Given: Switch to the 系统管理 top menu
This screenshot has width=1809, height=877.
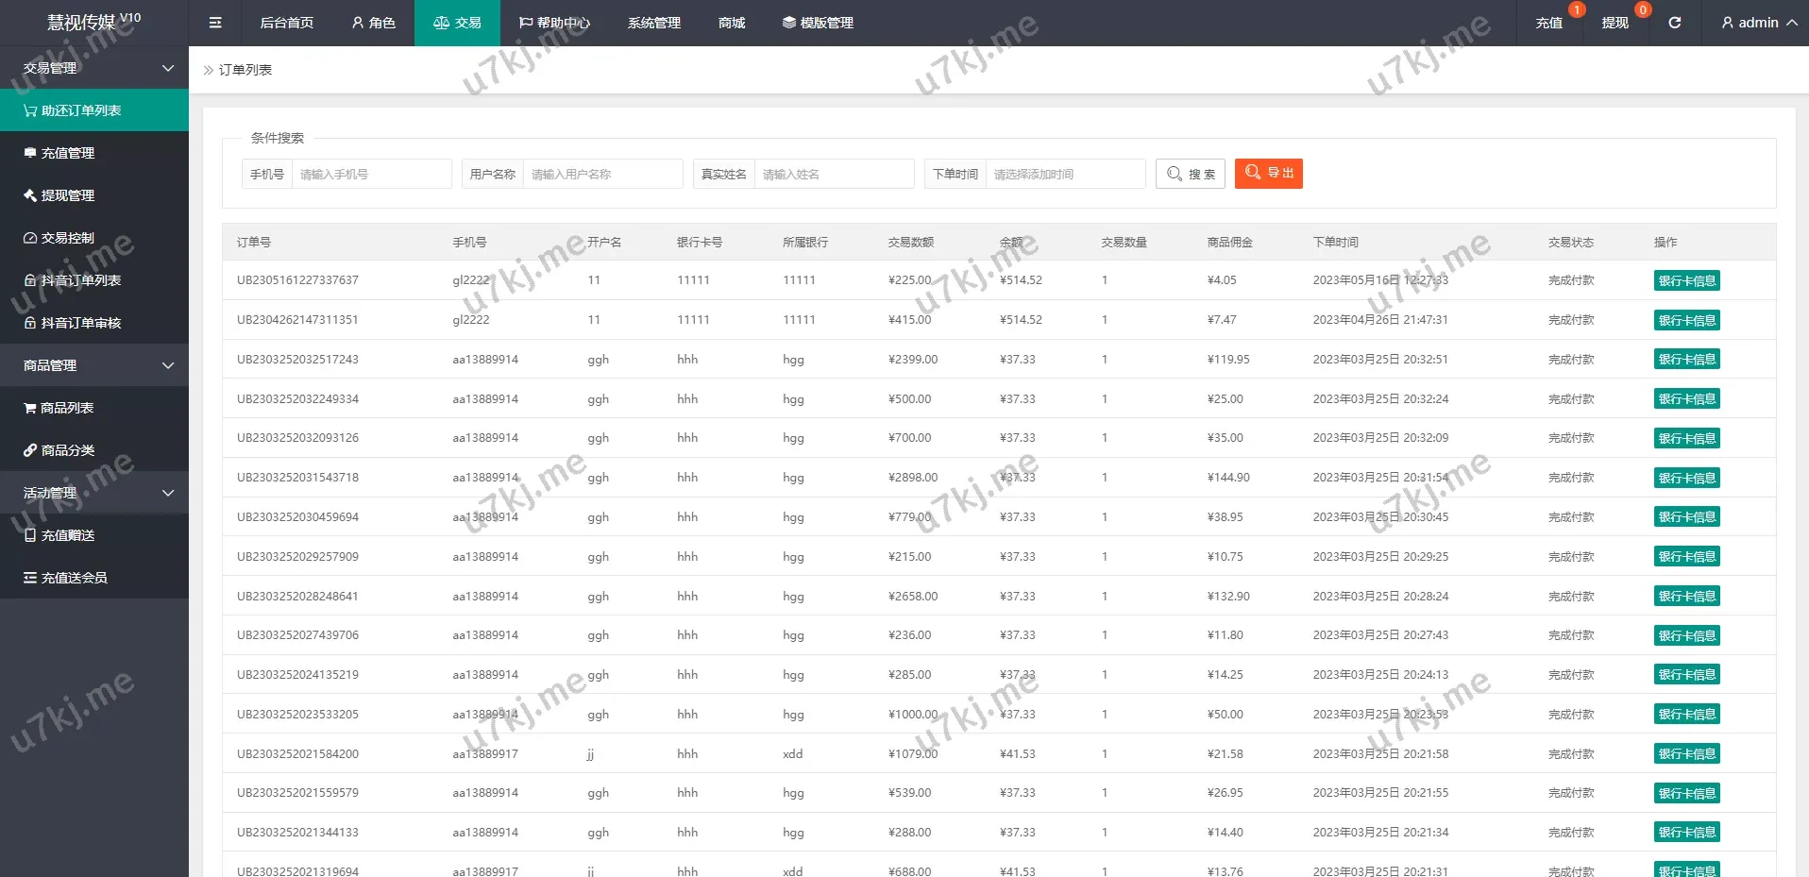Looking at the screenshot, I should (653, 23).
